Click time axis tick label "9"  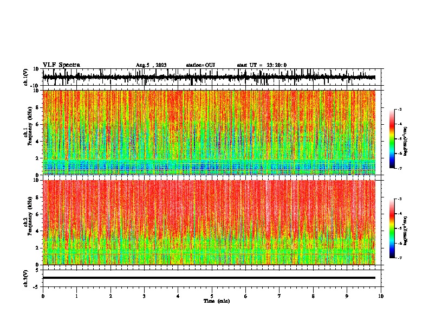coord(347,296)
